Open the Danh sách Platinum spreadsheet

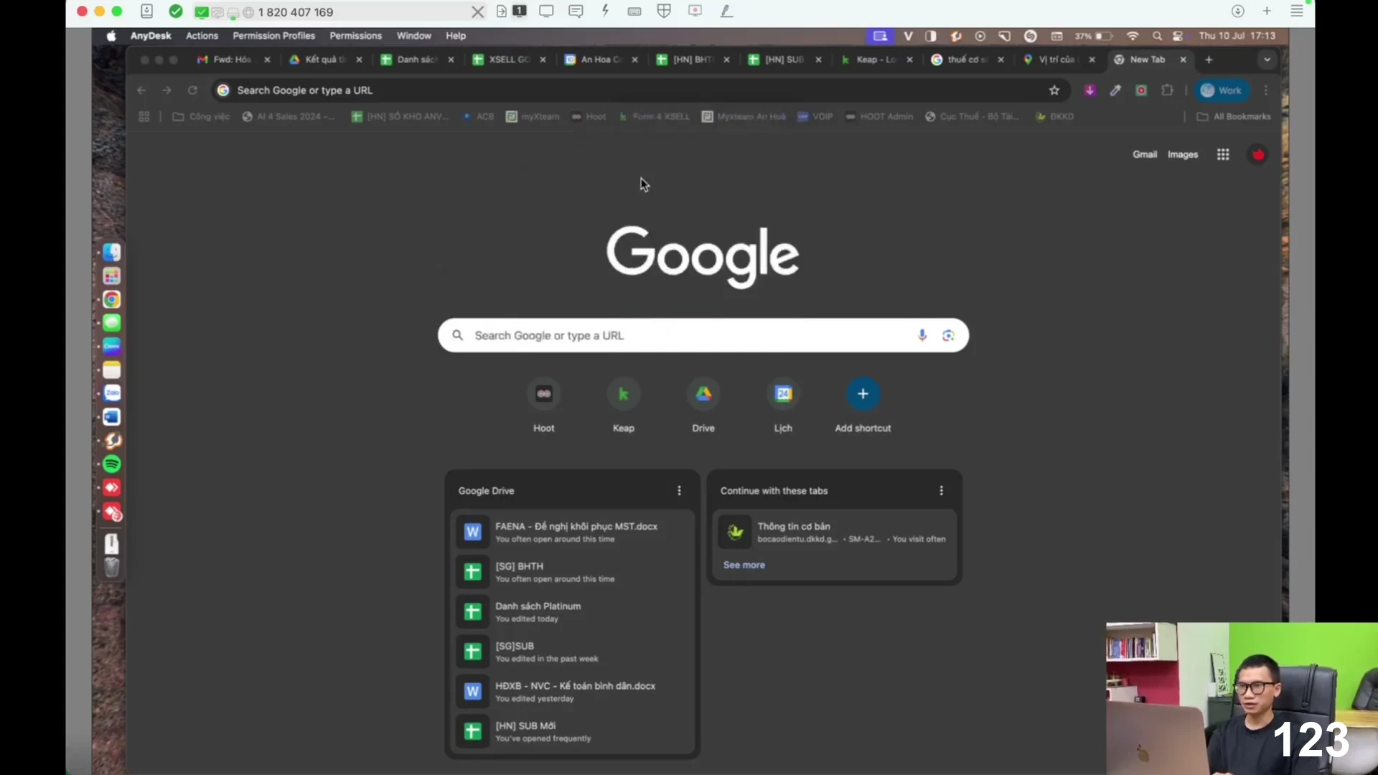click(572, 612)
